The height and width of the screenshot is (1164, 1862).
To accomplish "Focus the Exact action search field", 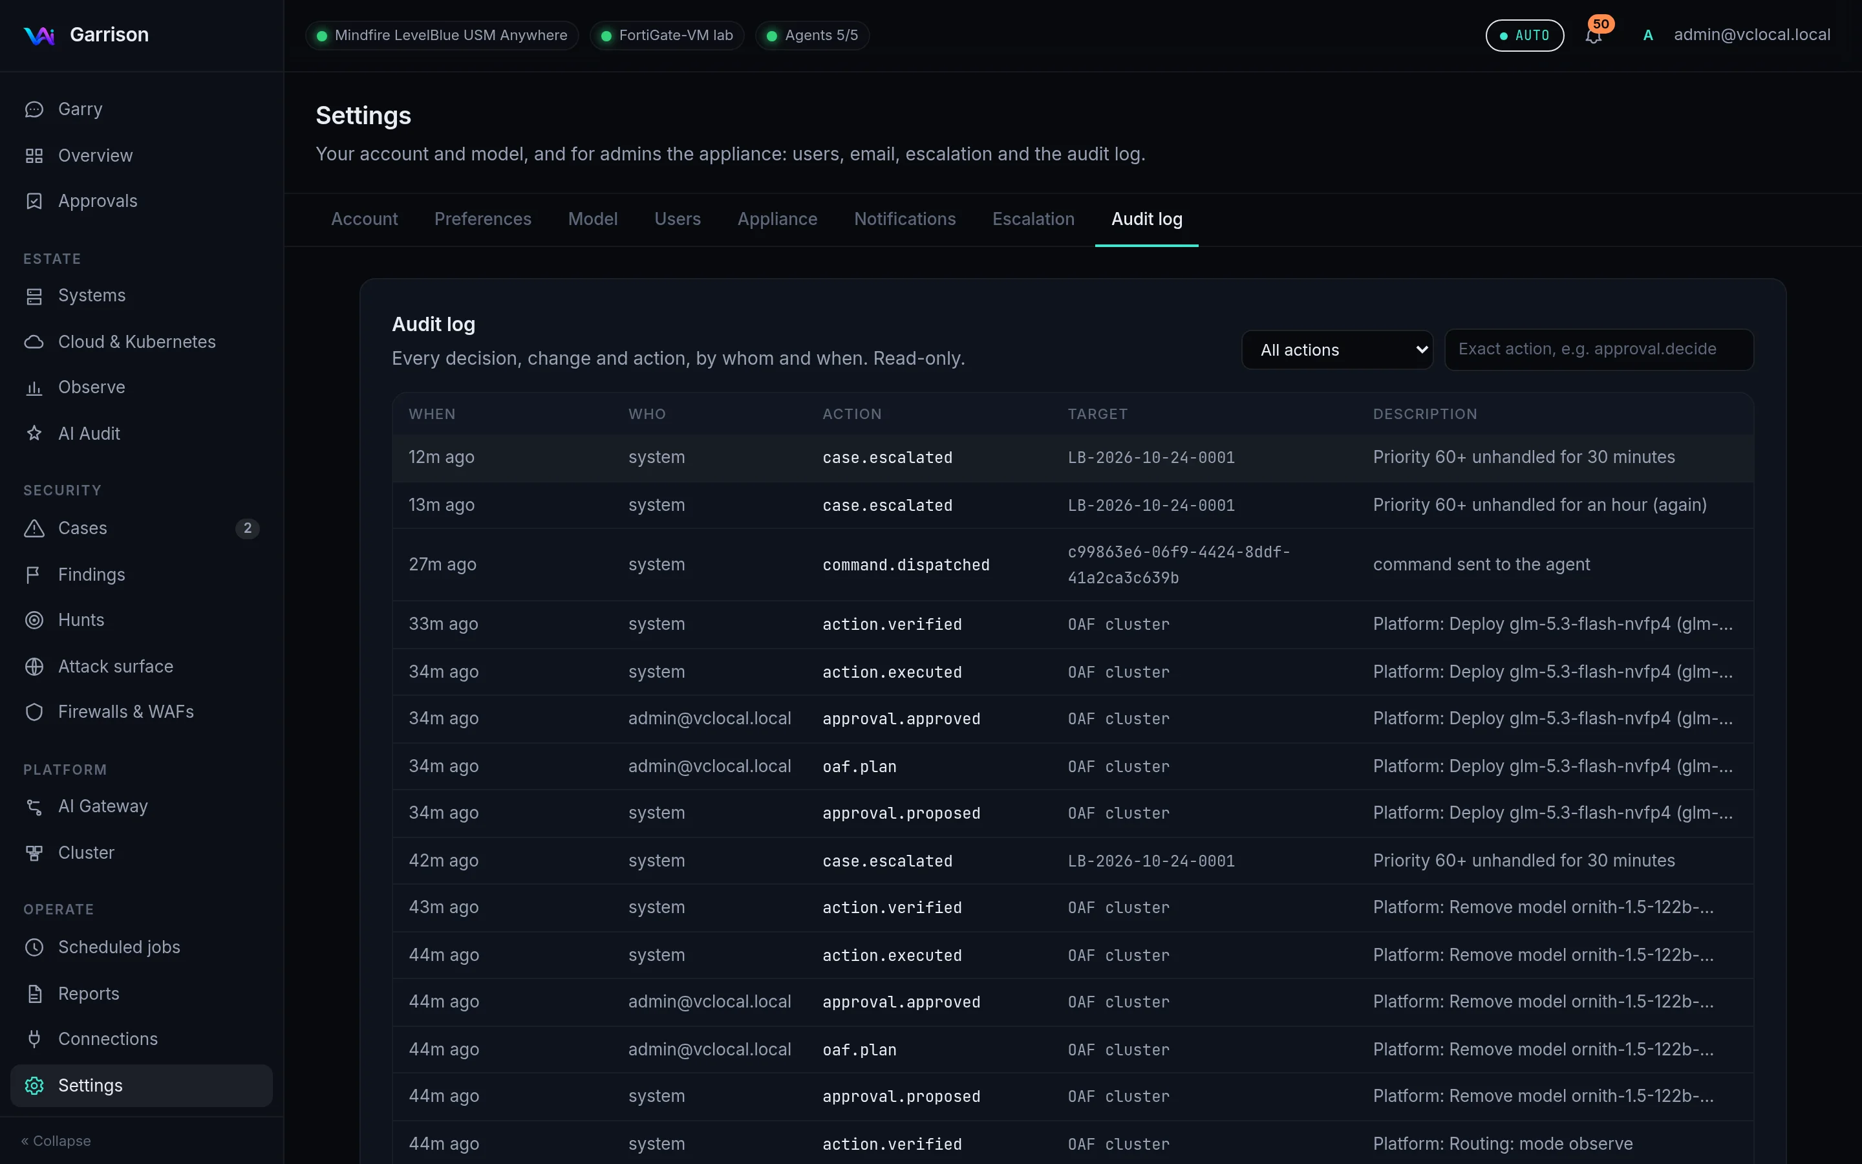I will click(x=1599, y=349).
